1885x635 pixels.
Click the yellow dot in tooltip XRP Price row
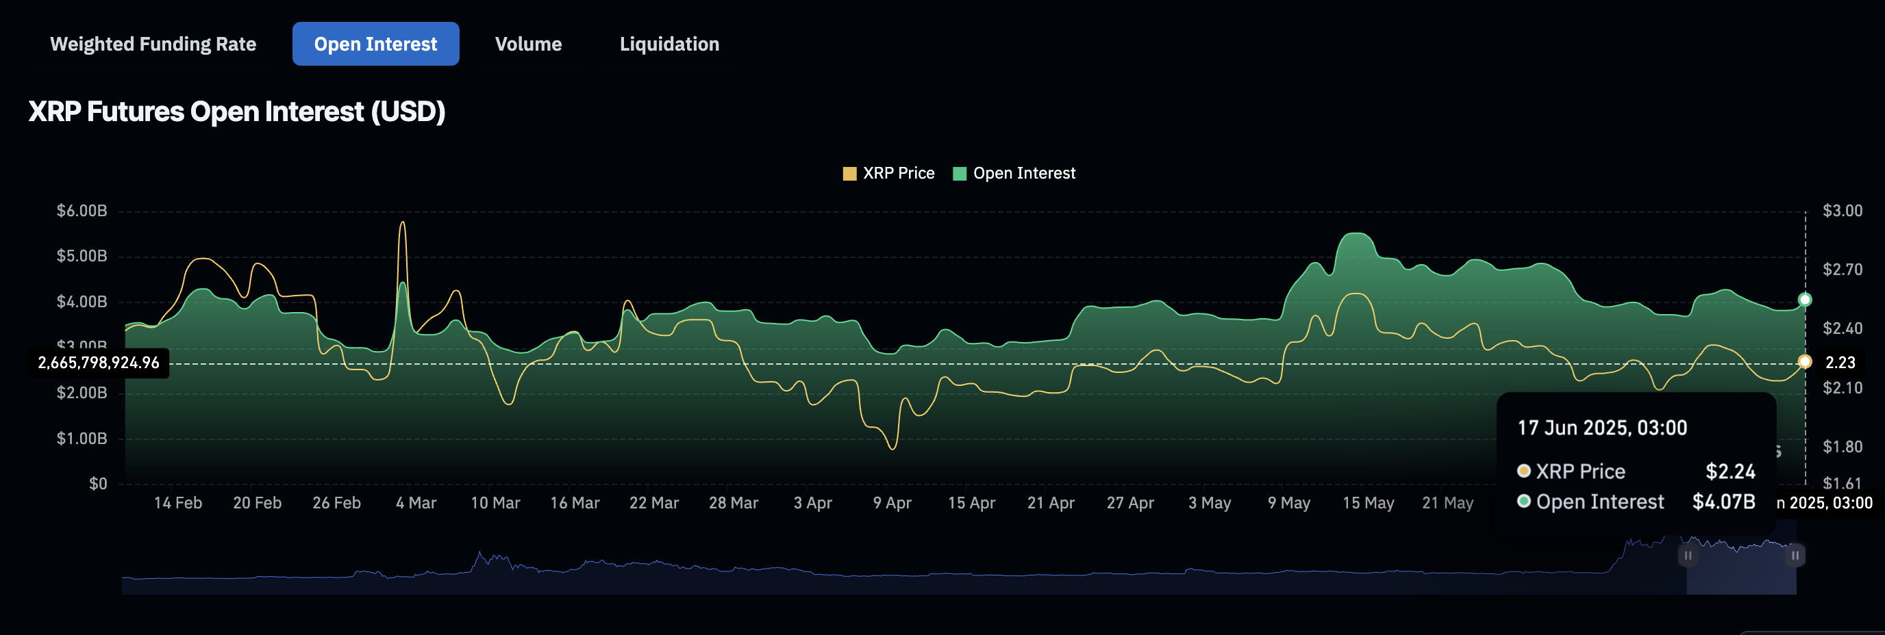point(1523,471)
